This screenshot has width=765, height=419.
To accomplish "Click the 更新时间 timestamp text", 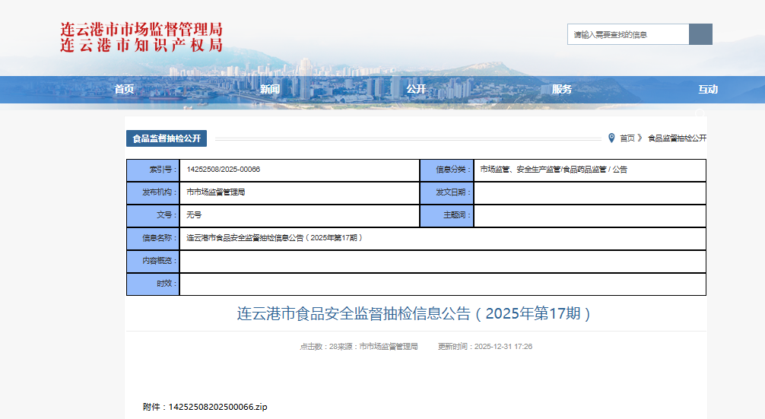I will (x=484, y=346).
